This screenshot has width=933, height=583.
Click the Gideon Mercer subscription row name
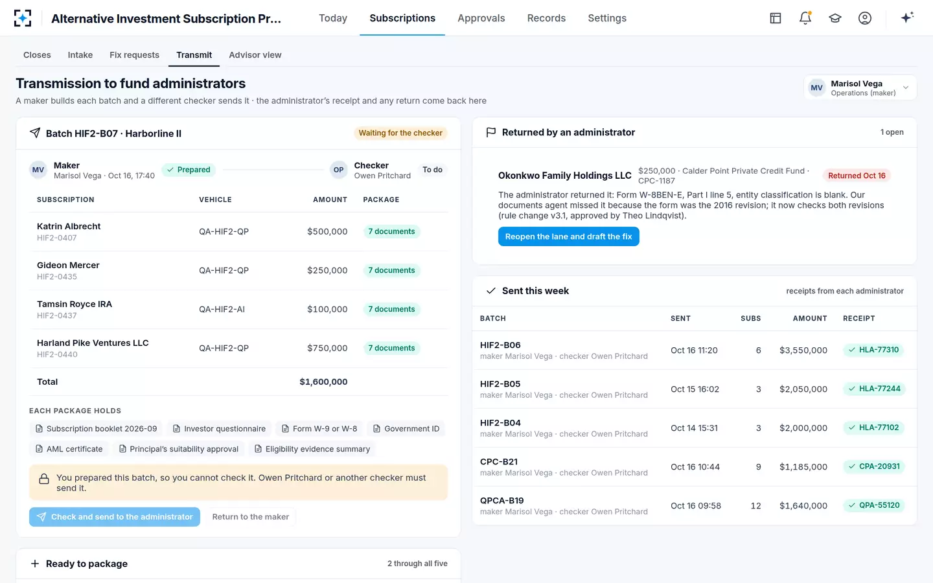[68, 265]
